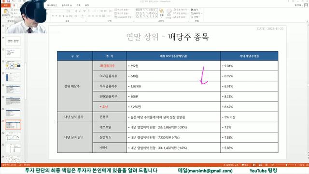
Task: Click the Find (찾기) binoculars icon
Action: pos(192,10)
